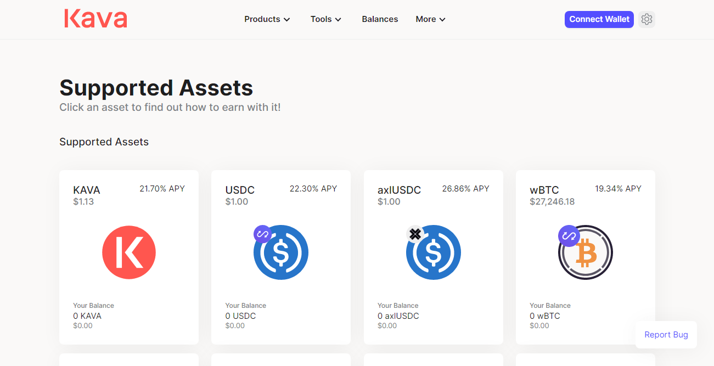Click the purple chain badge on wBTC
The image size is (714, 366).
coord(569,236)
